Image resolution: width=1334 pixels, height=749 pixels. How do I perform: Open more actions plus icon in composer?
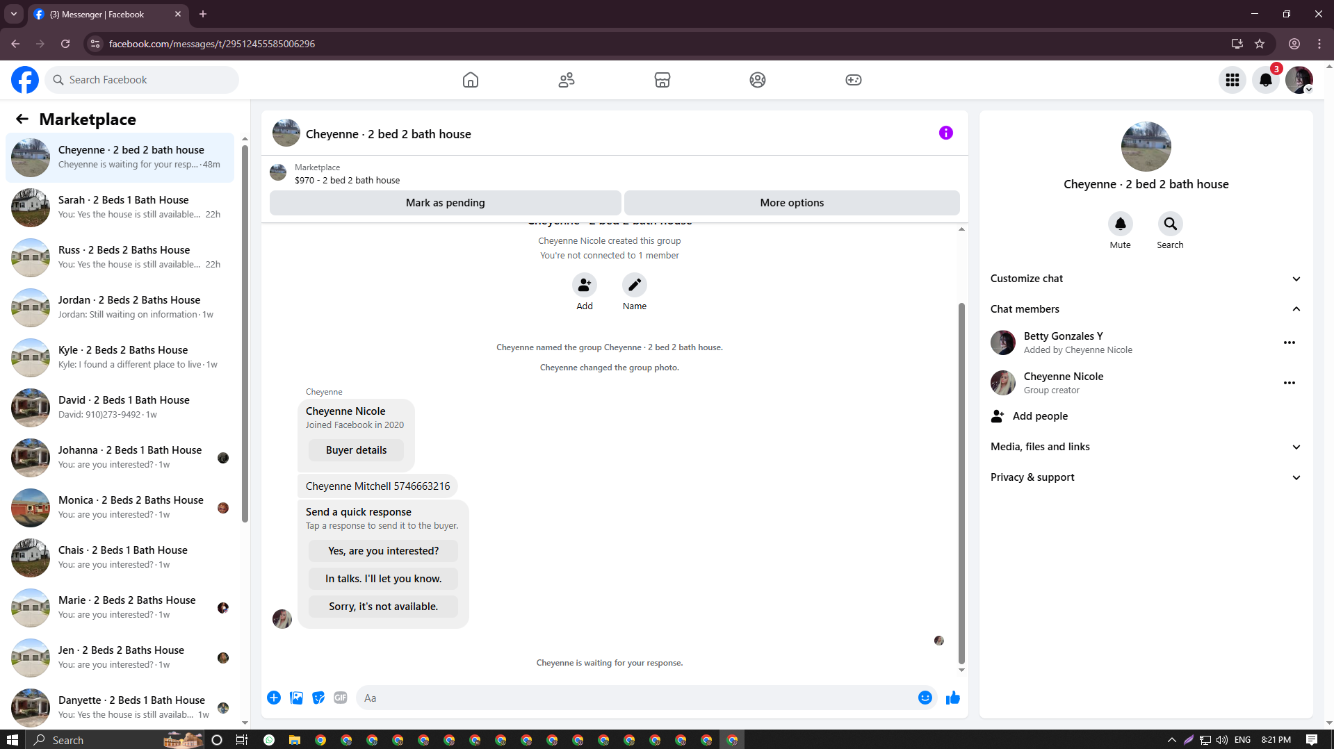tap(274, 698)
